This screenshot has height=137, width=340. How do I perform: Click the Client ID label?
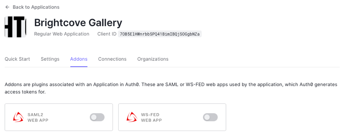coord(107,34)
